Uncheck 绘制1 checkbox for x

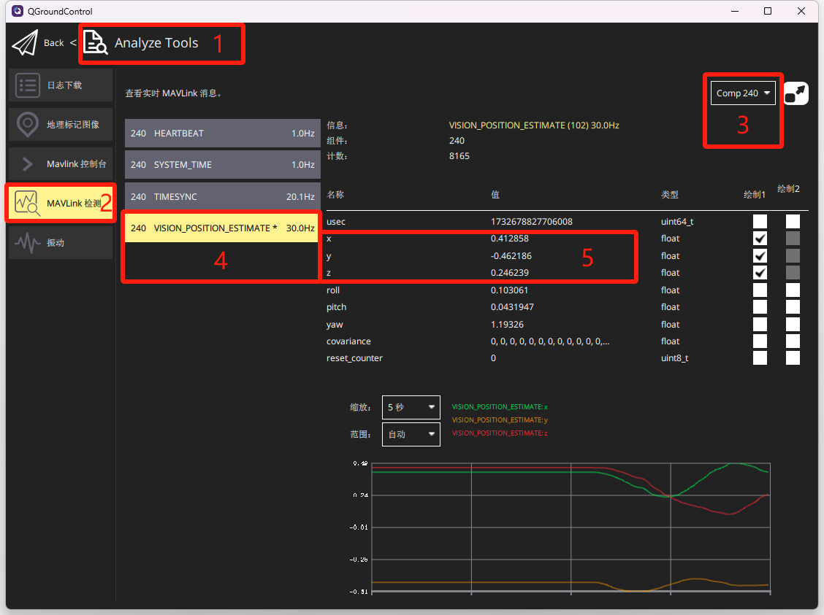click(x=760, y=239)
